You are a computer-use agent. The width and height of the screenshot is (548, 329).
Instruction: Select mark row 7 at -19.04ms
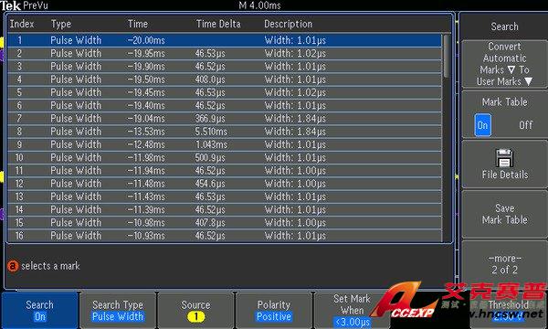point(225,119)
